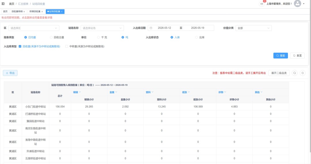
Task: Open the 站场名称 station dropdown
Action: (x=102, y=28)
